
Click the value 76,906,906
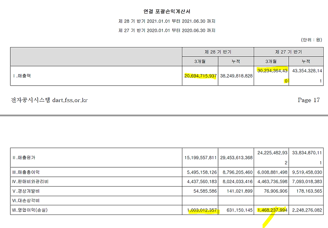point(276,191)
